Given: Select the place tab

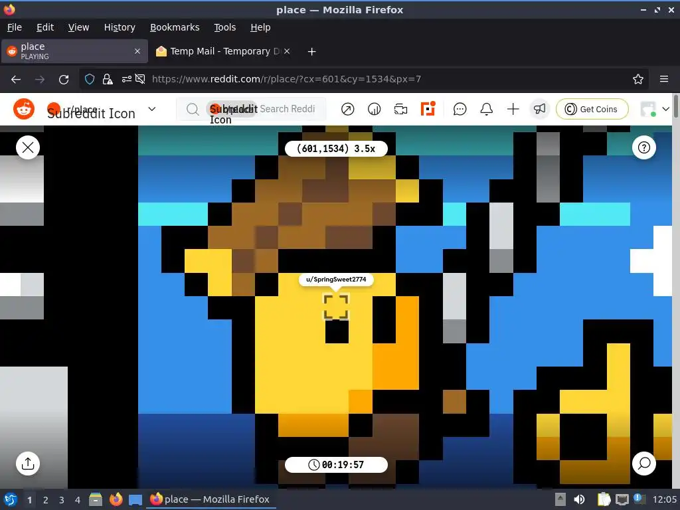Looking at the screenshot, I should 74,51.
